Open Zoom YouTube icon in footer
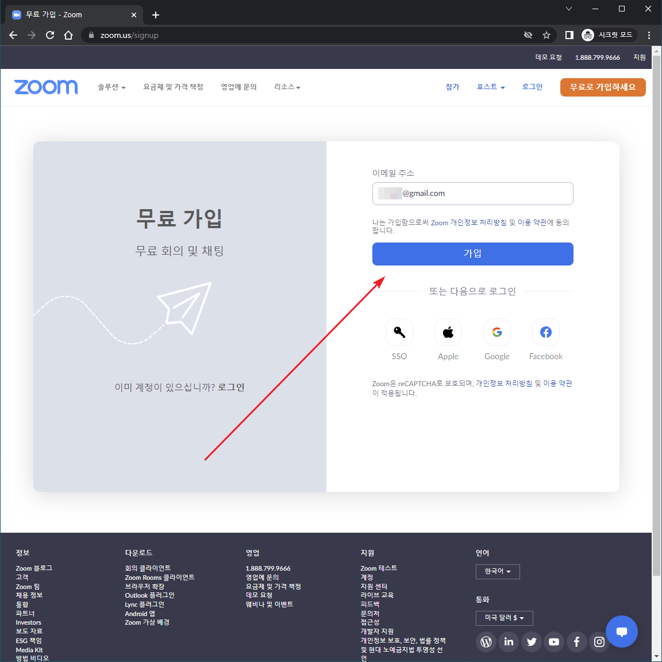 [554, 642]
